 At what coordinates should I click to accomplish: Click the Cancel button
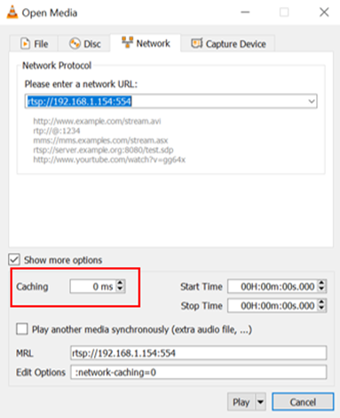click(303, 402)
